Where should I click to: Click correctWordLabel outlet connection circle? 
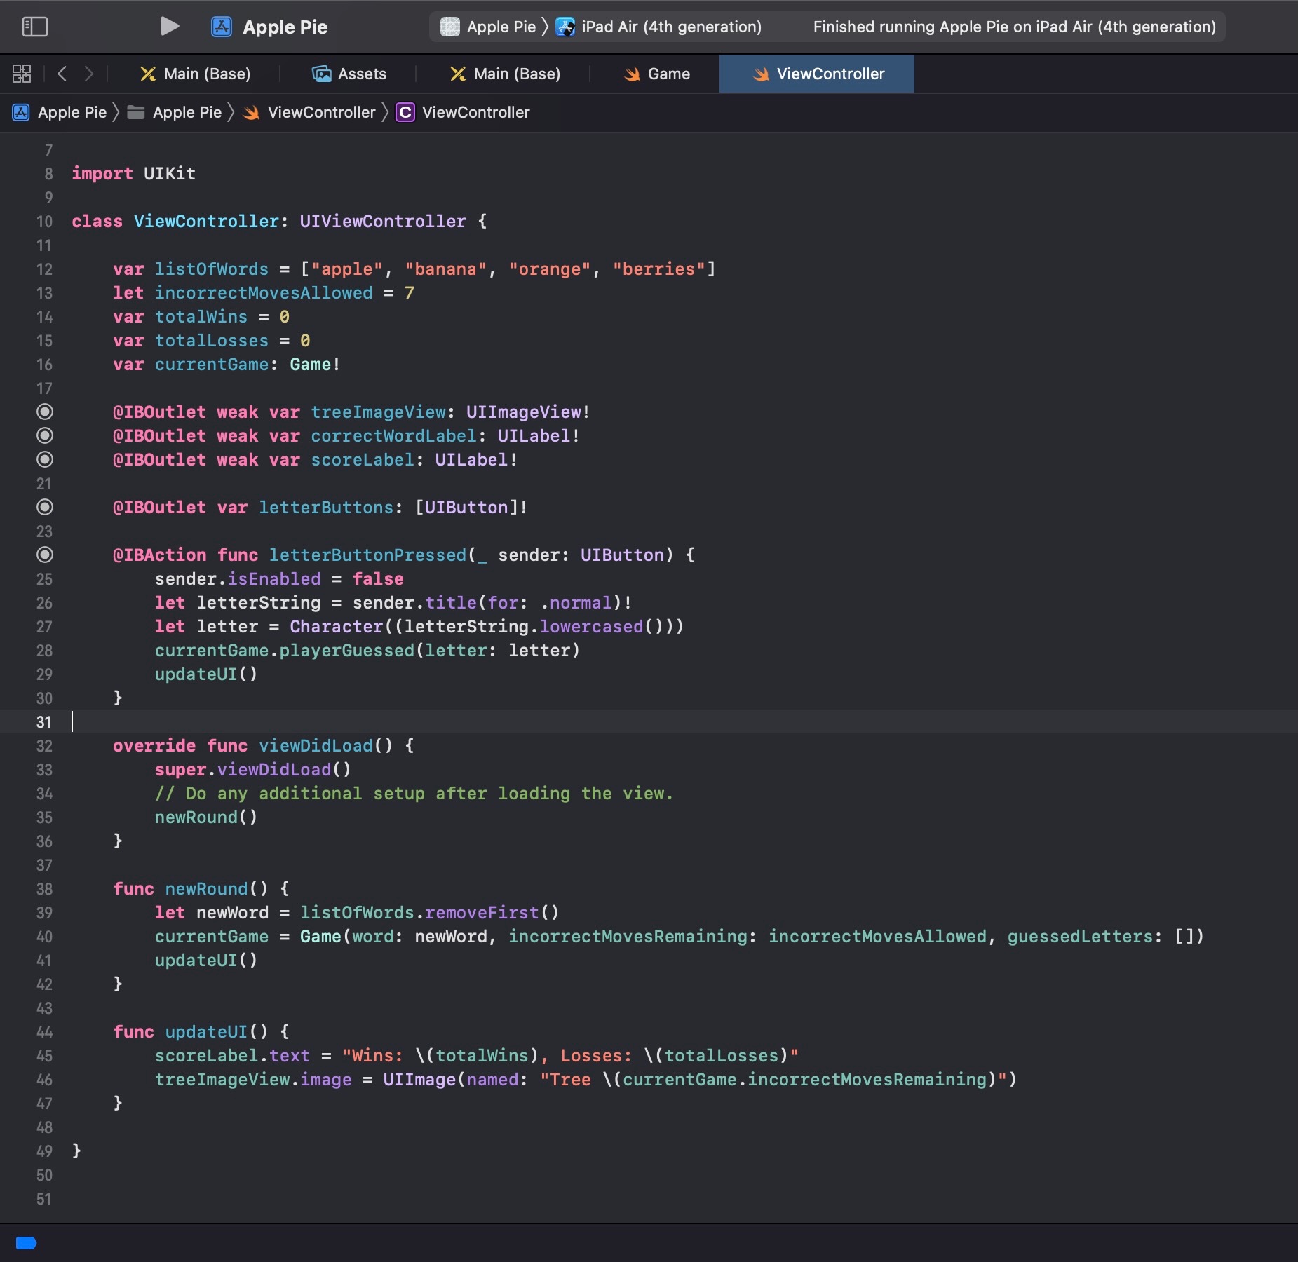coord(45,435)
